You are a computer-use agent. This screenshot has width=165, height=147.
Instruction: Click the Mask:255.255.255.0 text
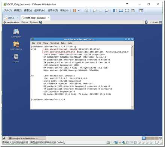tap(117, 52)
